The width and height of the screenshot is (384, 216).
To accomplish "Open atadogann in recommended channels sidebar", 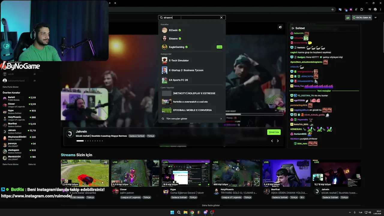I will pyautogui.click(x=19, y=151).
